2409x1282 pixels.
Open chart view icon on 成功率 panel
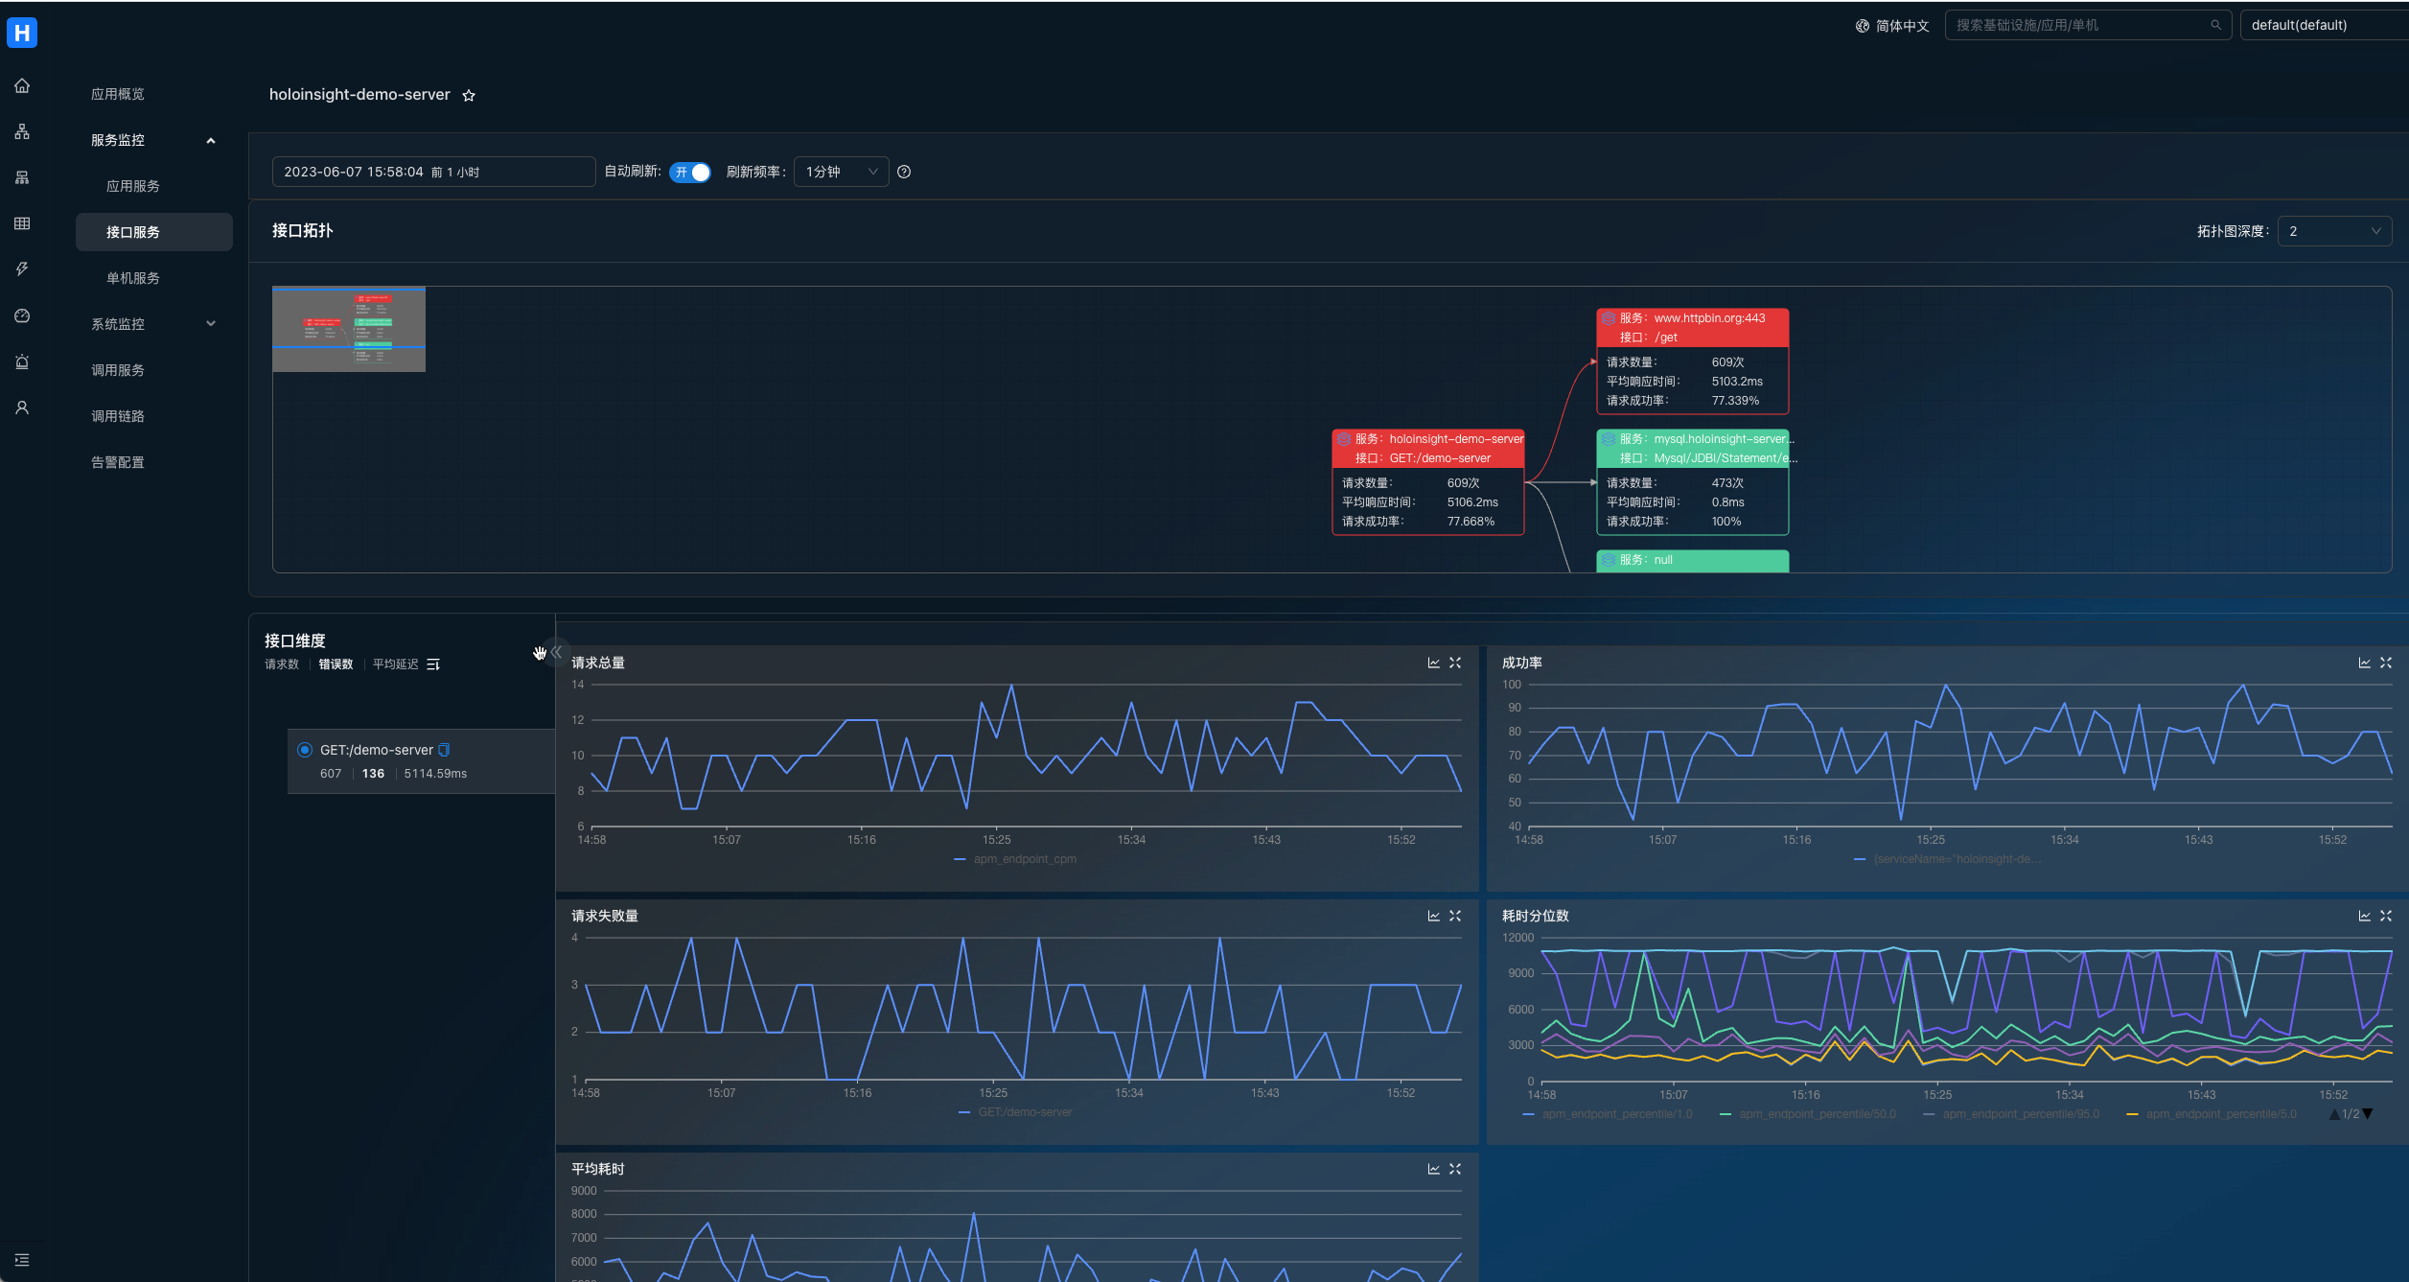2365,663
